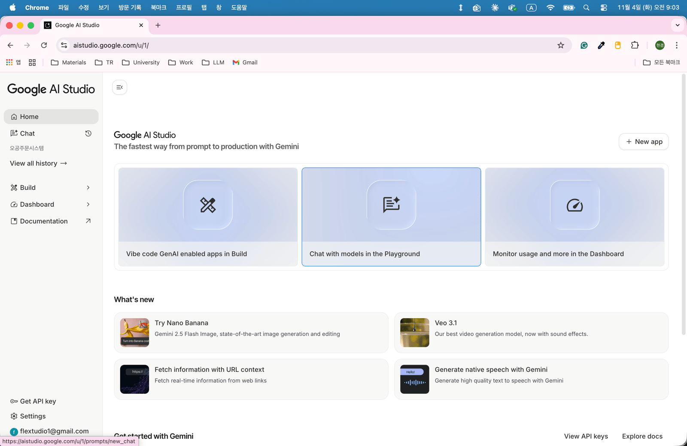
Task: Click the Dashboard gauge icon
Action: click(575, 205)
